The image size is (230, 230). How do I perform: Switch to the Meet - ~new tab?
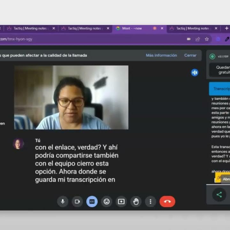pyautogui.click(x=140, y=28)
